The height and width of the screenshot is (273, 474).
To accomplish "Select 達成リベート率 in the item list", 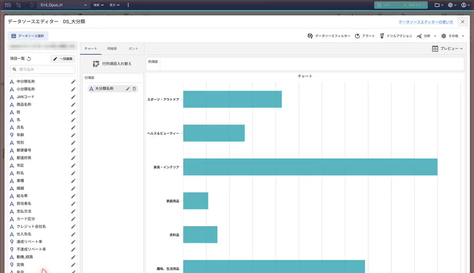I will 29,242.
